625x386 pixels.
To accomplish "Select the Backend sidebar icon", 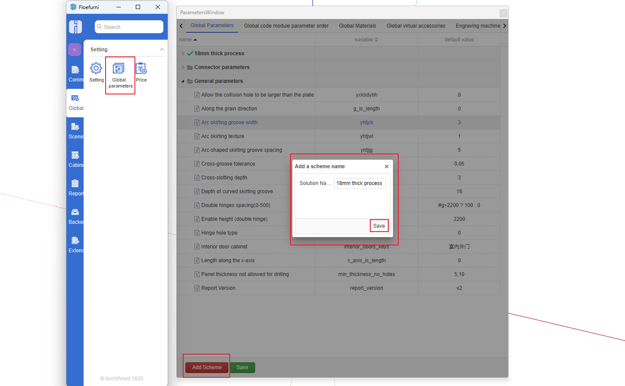I will point(75,213).
